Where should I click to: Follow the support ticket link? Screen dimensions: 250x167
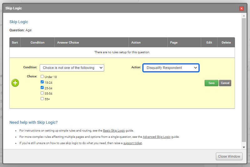[x=133, y=143]
